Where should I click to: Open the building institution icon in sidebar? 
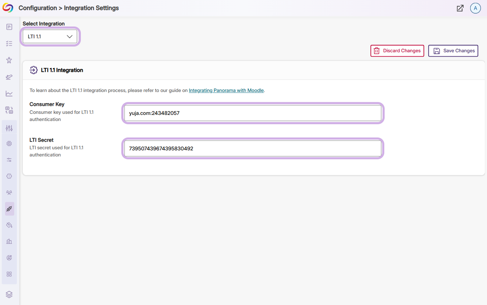click(x=9, y=241)
